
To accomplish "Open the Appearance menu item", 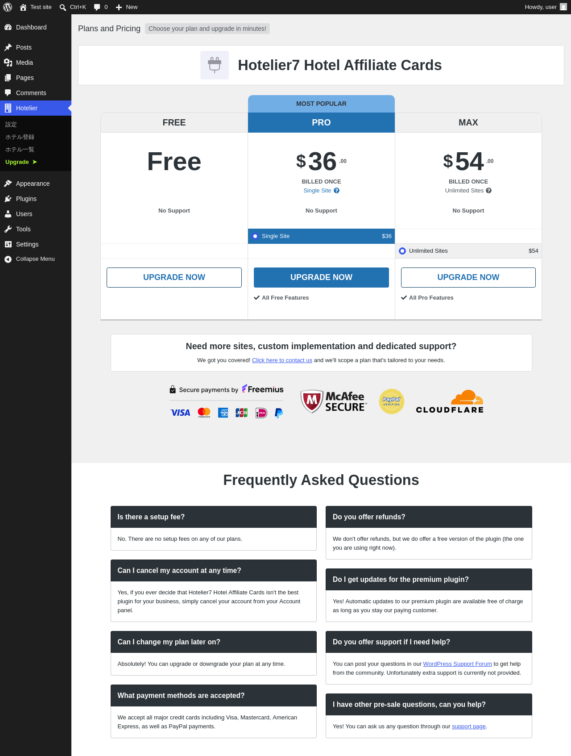I will click(36, 184).
